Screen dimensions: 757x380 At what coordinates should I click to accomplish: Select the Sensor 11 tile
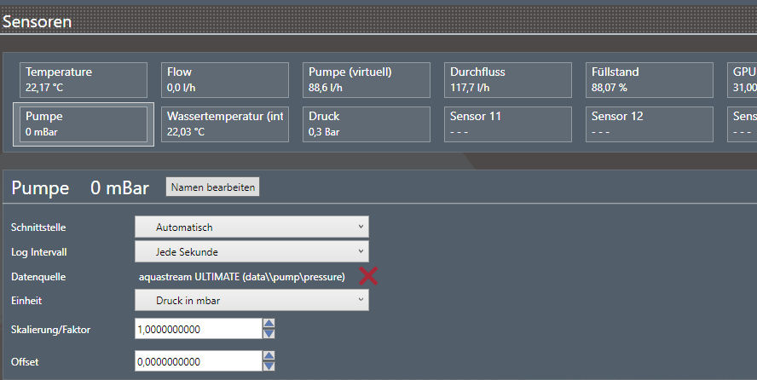(x=508, y=124)
